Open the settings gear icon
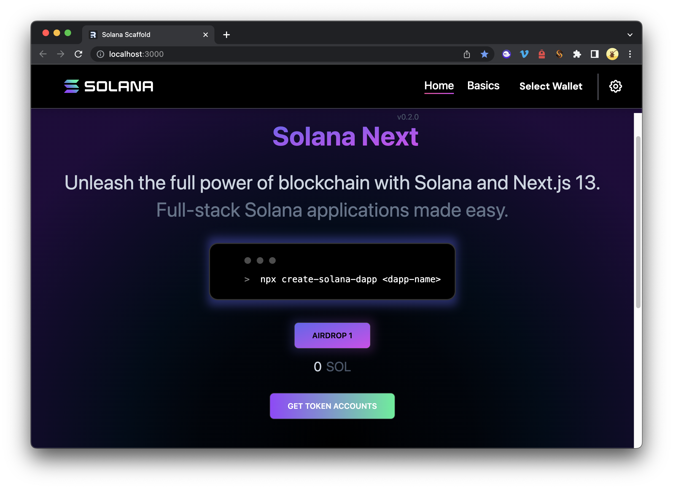The image size is (673, 489). (615, 86)
